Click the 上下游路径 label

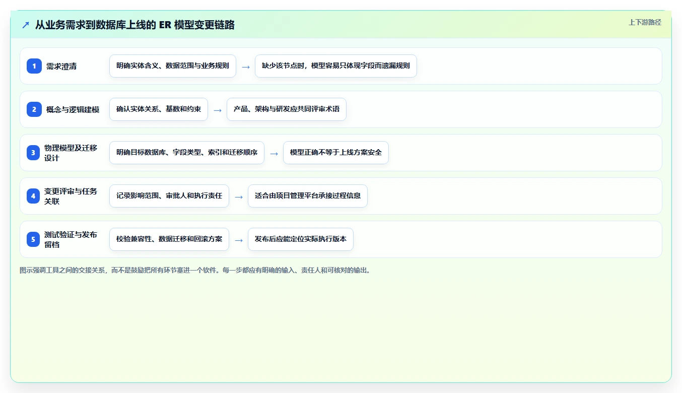tap(645, 22)
